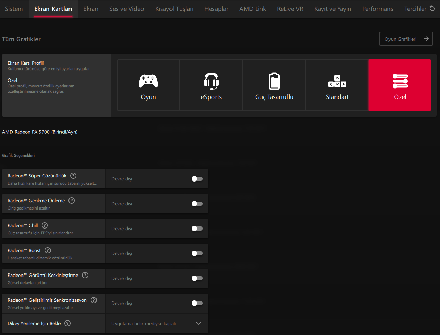Enable Radeon Geliştirilmiş Senkronizasyon toggle
Screen dimensions: 440x335
[x=197, y=303]
